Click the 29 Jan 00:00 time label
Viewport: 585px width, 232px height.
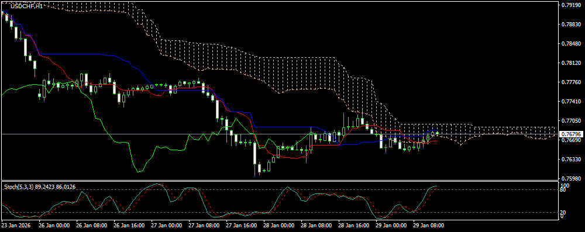tap(392, 226)
